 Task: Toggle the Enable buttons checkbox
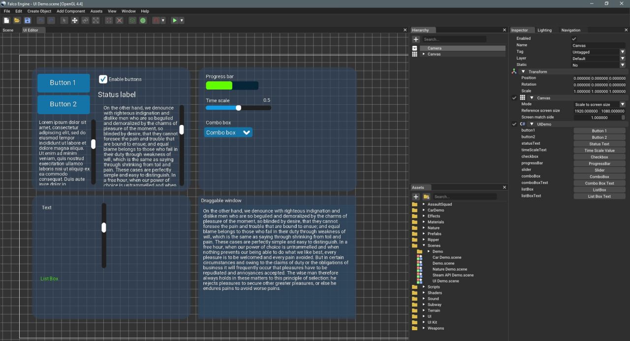coord(103,79)
